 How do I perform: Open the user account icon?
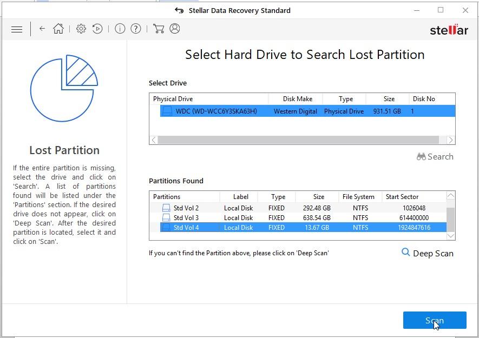pyautogui.click(x=175, y=29)
